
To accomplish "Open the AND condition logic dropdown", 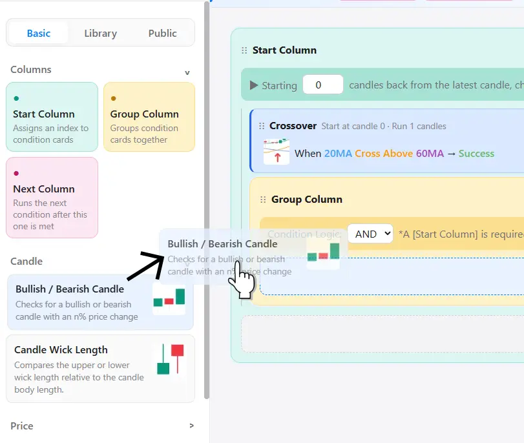I will 370,234.
